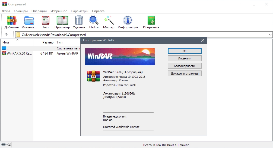This screenshot has width=273, height=148.
Task: Click the Добавить (Add) toolbar icon
Action: 12,21
